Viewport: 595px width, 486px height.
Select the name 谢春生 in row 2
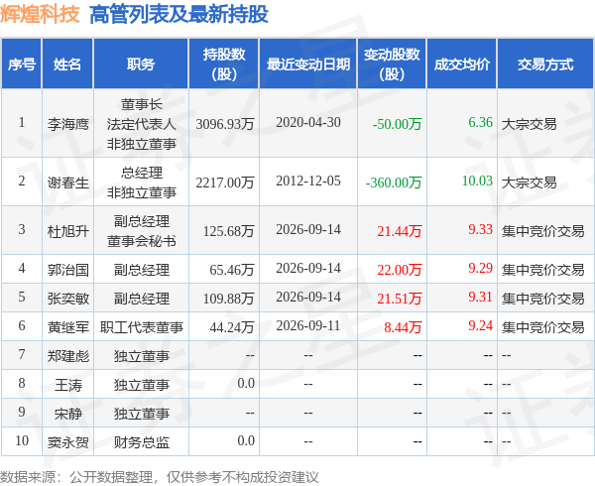(x=67, y=182)
